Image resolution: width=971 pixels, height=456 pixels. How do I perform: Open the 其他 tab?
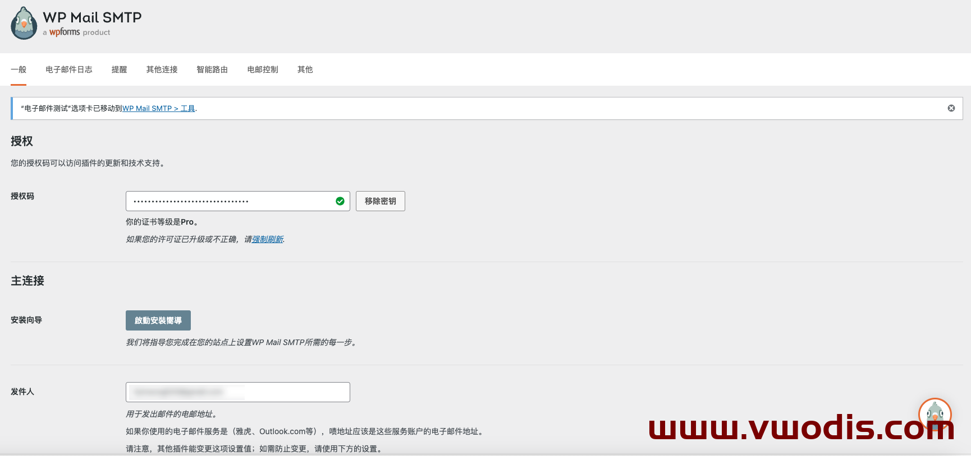point(305,69)
